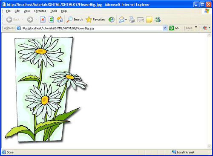Click the yellow note Discuss icon
Screen dimensions: 213x156
149,20
